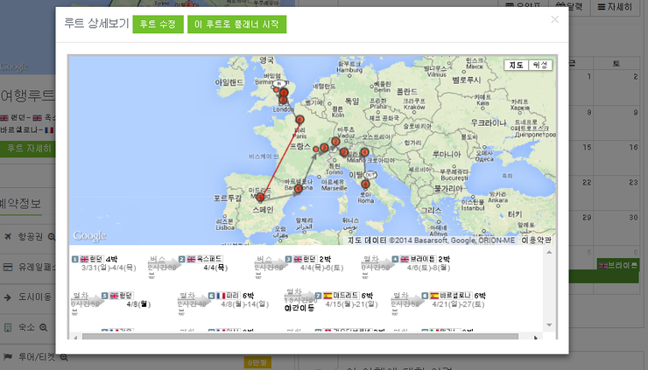Screen dimensions: 648x370
Task: Select map marker 4 east of Milano
Action: pos(364,152)
